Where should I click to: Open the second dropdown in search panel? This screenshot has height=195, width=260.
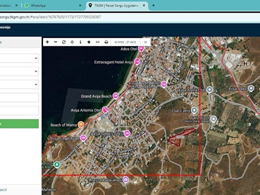click(x=19, y=71)
